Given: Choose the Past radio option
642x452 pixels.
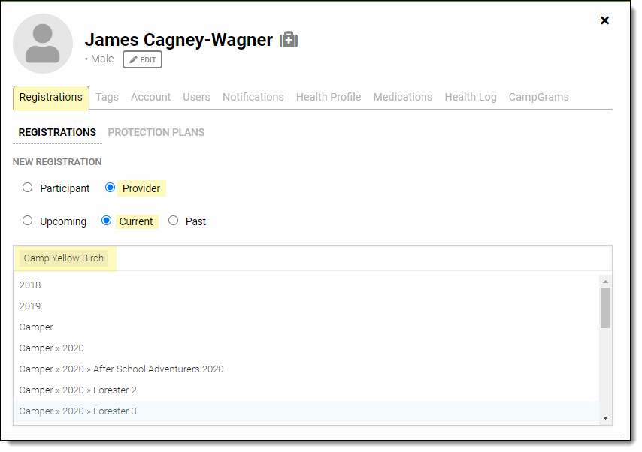Looking at the screenshot, I should pos(174,221).
